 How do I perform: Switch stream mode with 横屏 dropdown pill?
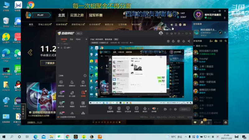[79, 33]
